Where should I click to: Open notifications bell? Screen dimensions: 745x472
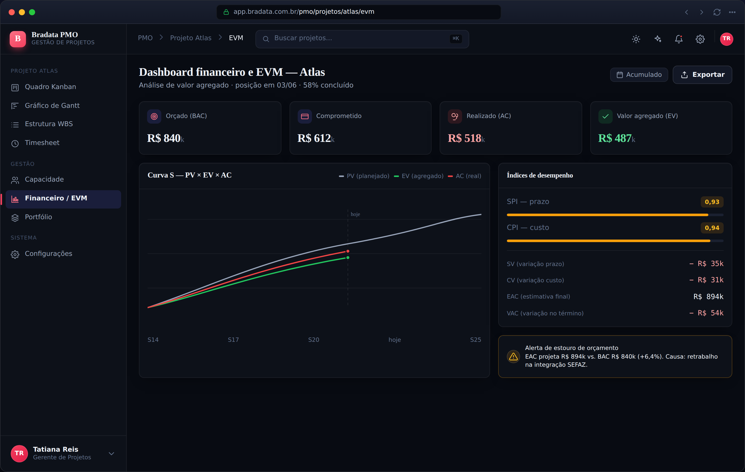679,39
